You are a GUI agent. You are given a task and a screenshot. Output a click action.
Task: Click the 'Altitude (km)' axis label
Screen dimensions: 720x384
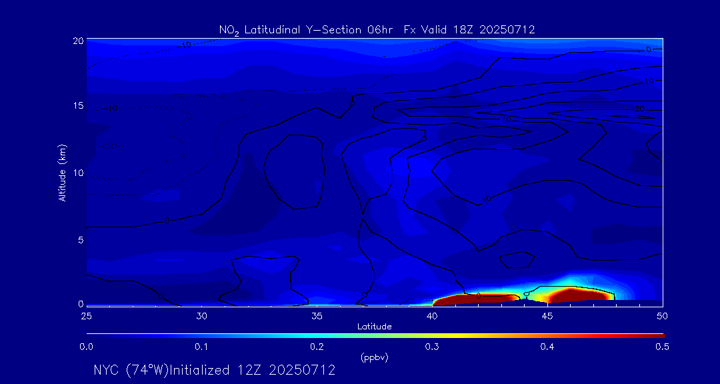click(61, 173)
